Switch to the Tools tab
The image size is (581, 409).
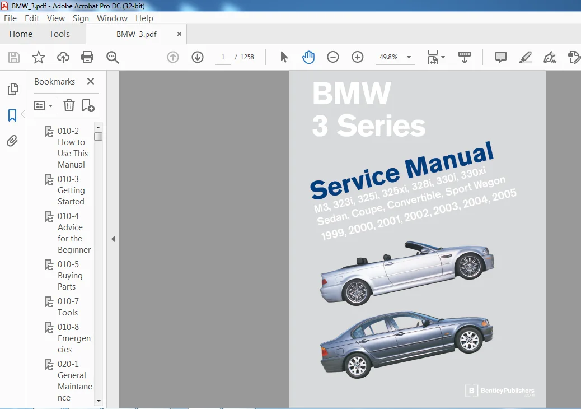pyautogui.click(x=59, y=34)
